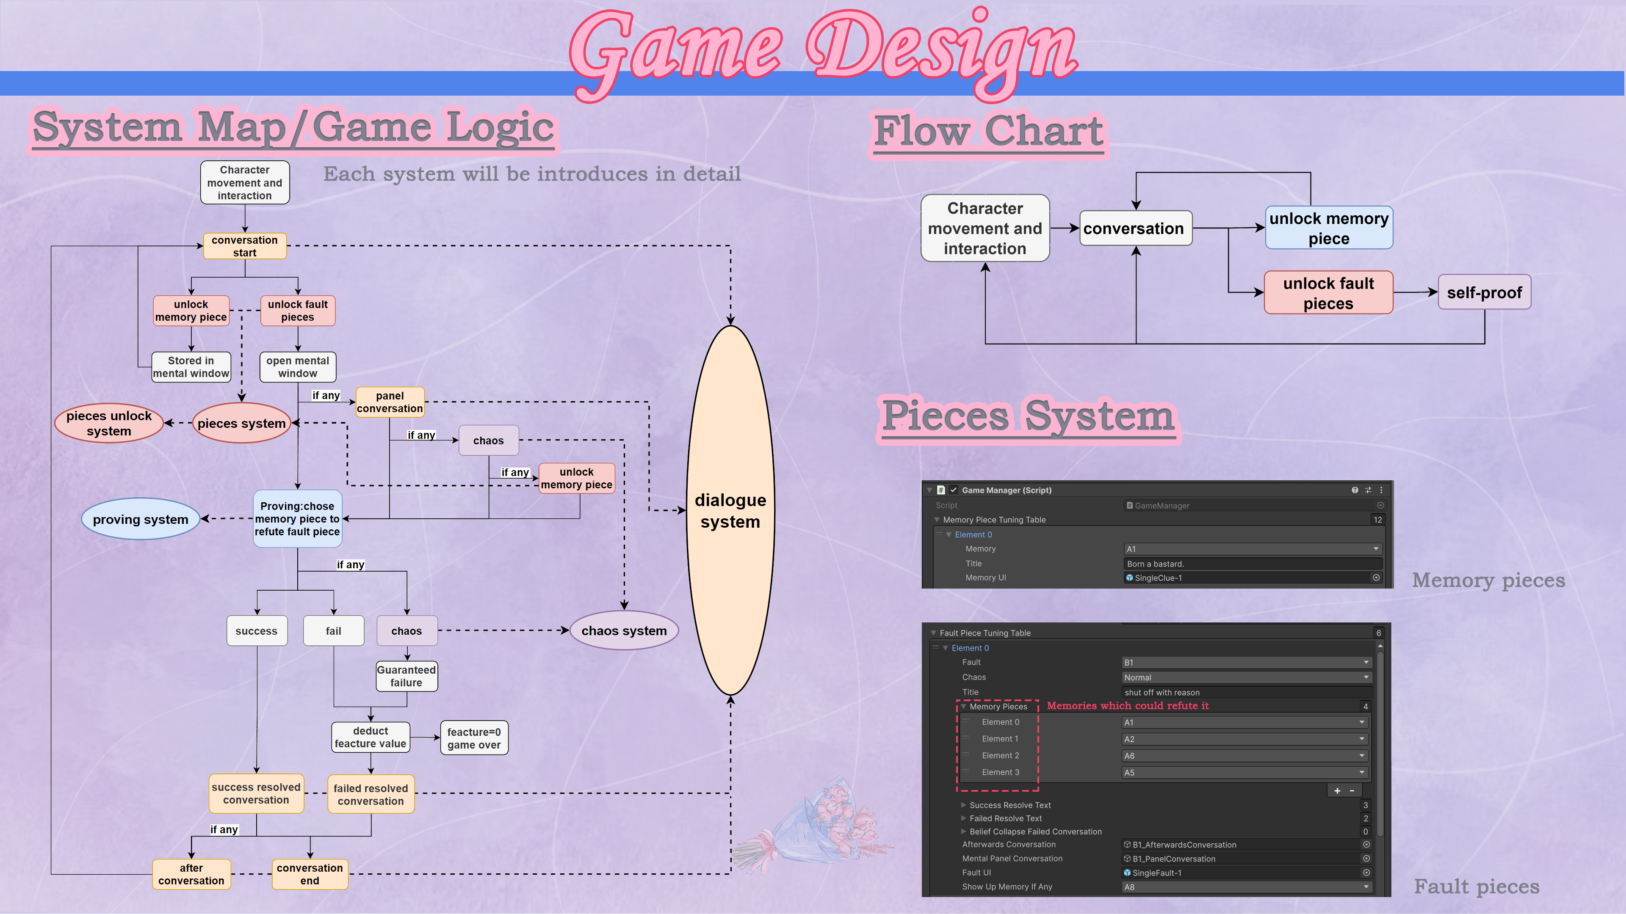Open the Game Manager help reference icon
This screenshot has width=1626, height=914.
[1355, 490]
